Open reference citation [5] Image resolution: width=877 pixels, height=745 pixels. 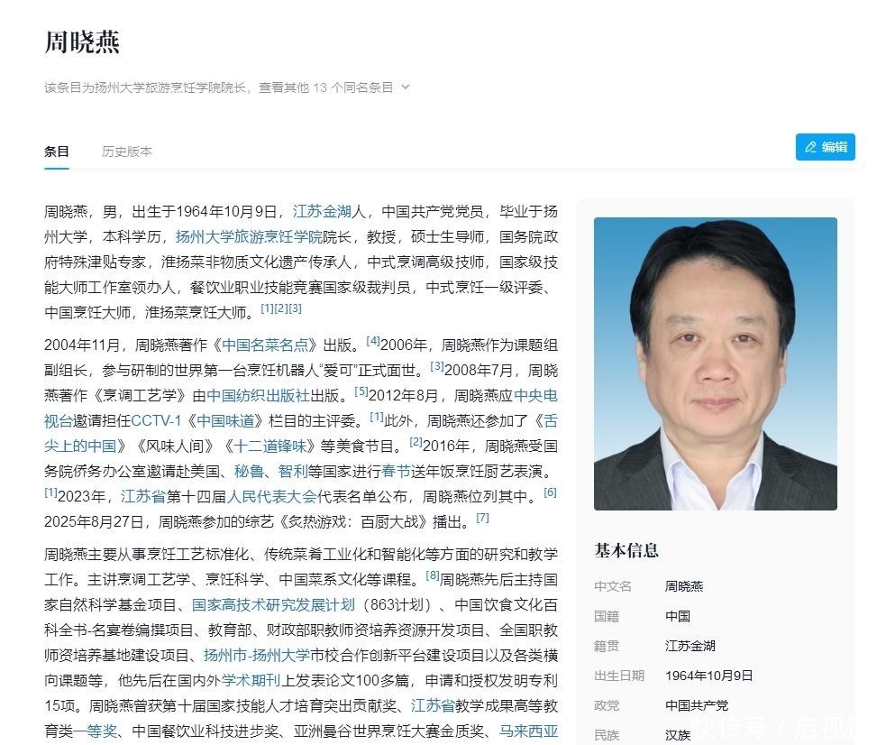[361, 391]
